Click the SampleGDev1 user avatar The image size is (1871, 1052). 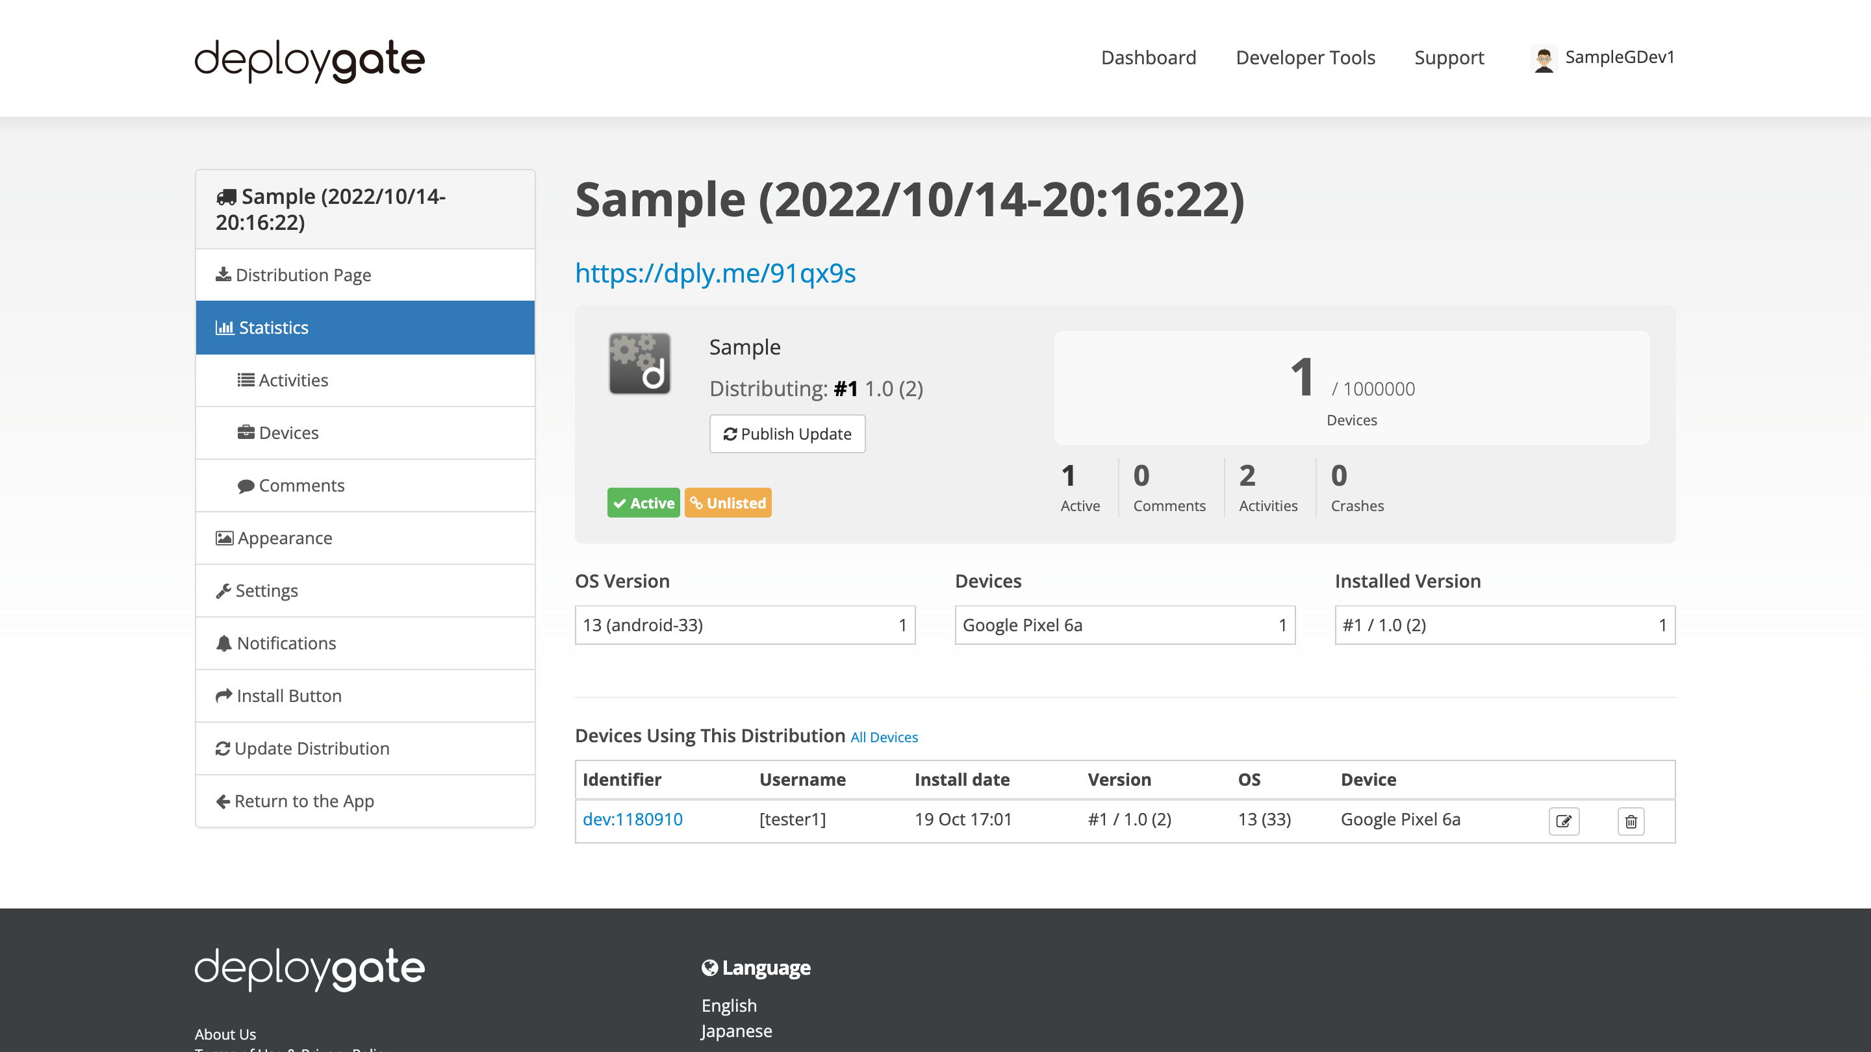point(1544,58)
